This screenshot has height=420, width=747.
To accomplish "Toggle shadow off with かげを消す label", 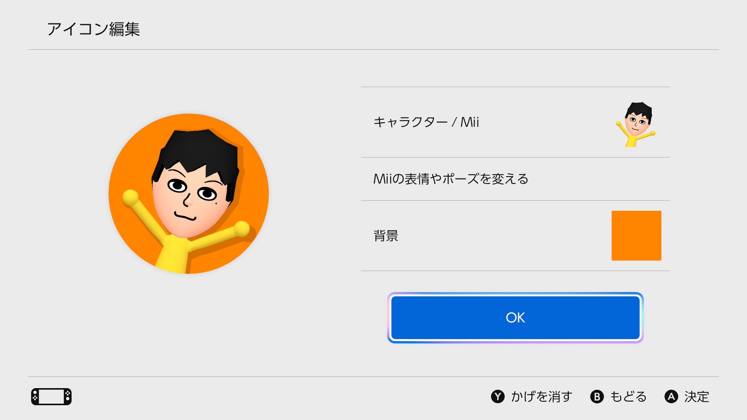I will [542, 397].
